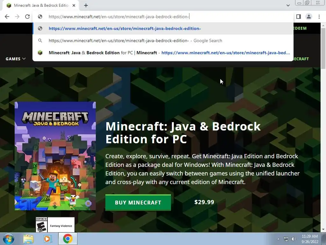
Task: Click the browser Back arrow
Action: tap(7, 17)
